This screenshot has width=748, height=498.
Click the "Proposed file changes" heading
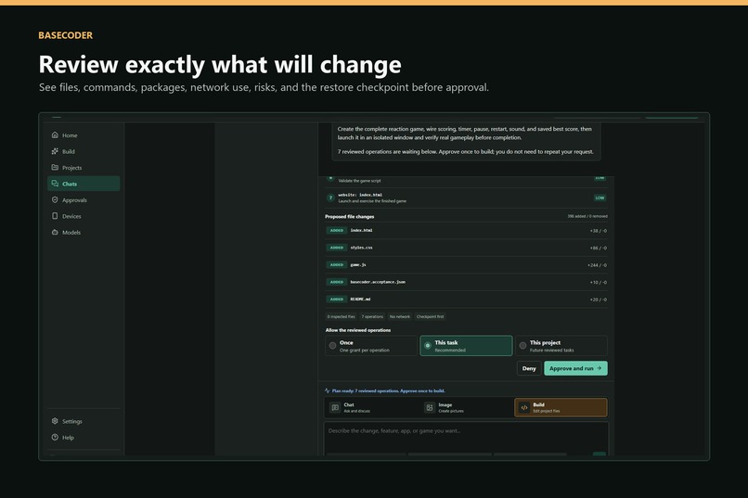coord(350,216)
